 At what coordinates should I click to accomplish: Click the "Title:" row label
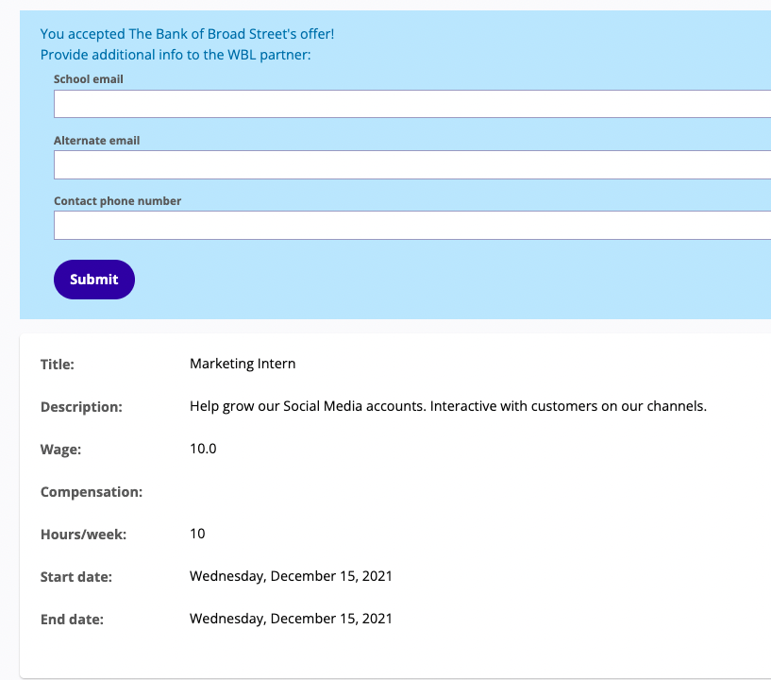58,365
